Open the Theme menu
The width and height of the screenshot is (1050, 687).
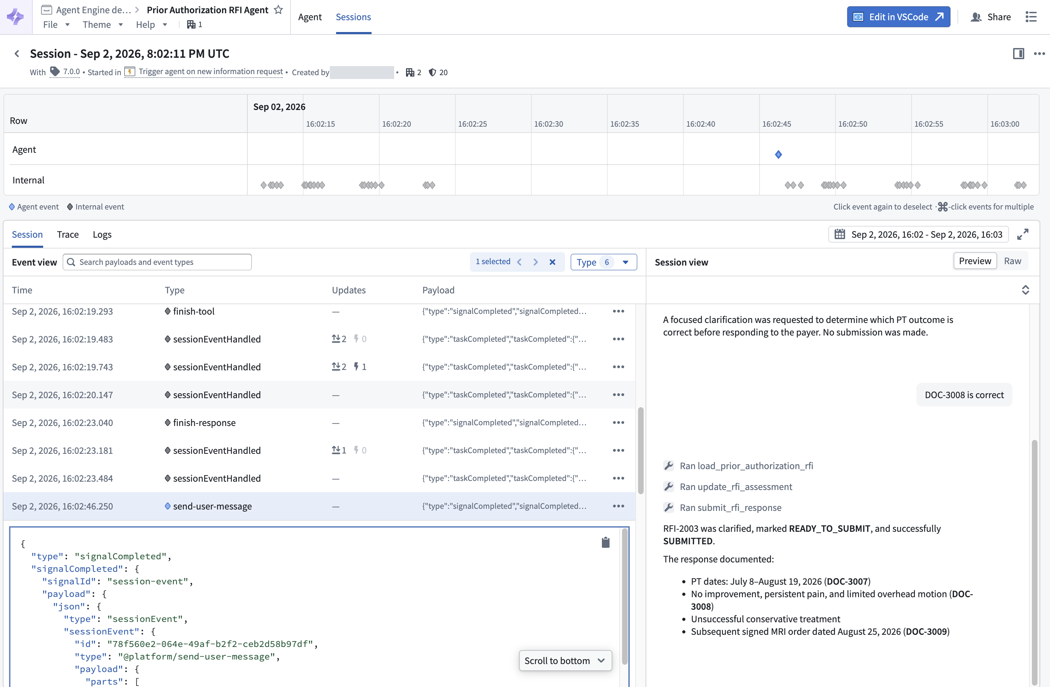pyautogui.click(x=102, y=25)
